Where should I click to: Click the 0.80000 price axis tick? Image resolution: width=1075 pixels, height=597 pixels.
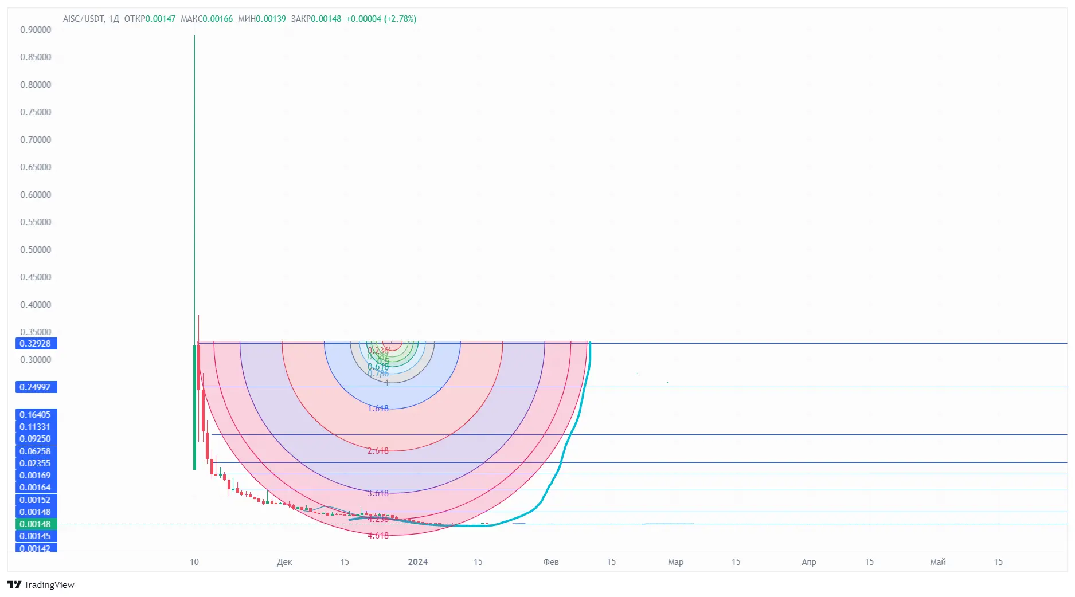36,85
